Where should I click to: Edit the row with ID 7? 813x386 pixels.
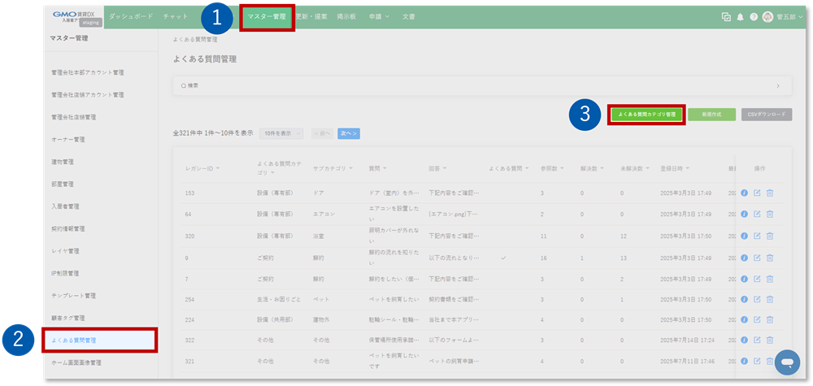(757, 279)
